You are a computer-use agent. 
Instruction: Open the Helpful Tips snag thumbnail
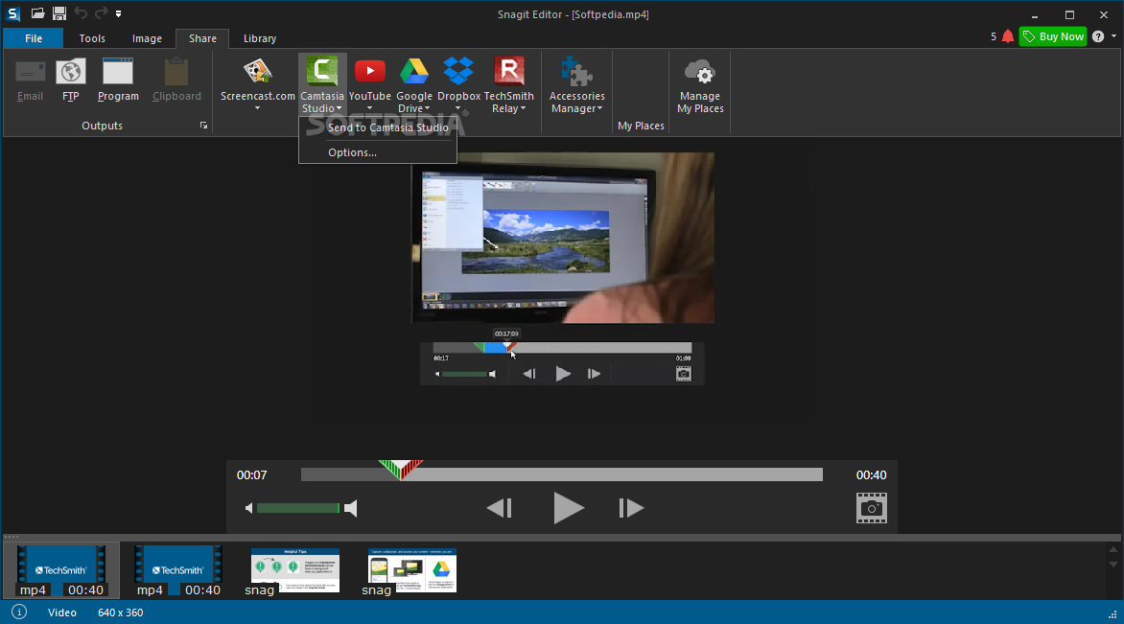click(294, 571)
